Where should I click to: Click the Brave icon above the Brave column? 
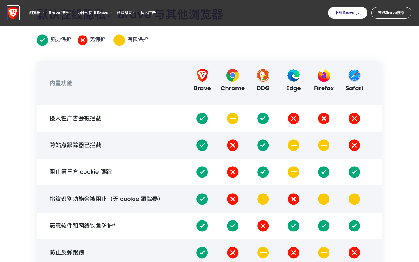pyautogui.click(x=202, y=75)
